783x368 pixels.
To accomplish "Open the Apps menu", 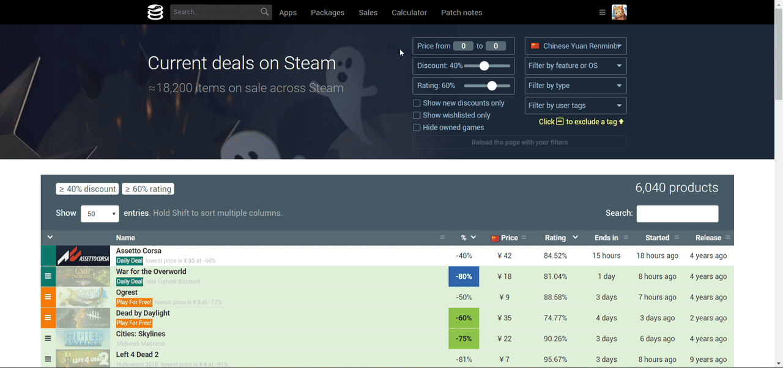I will pos(288,12).
